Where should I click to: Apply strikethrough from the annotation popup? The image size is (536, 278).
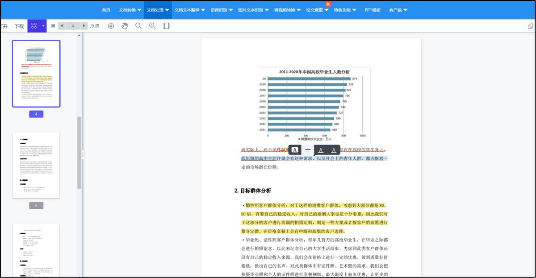pos(308,149)
